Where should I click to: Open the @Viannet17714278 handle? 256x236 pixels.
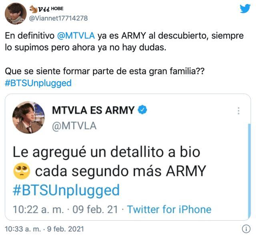pyautogui.click(x=58, y=18)
